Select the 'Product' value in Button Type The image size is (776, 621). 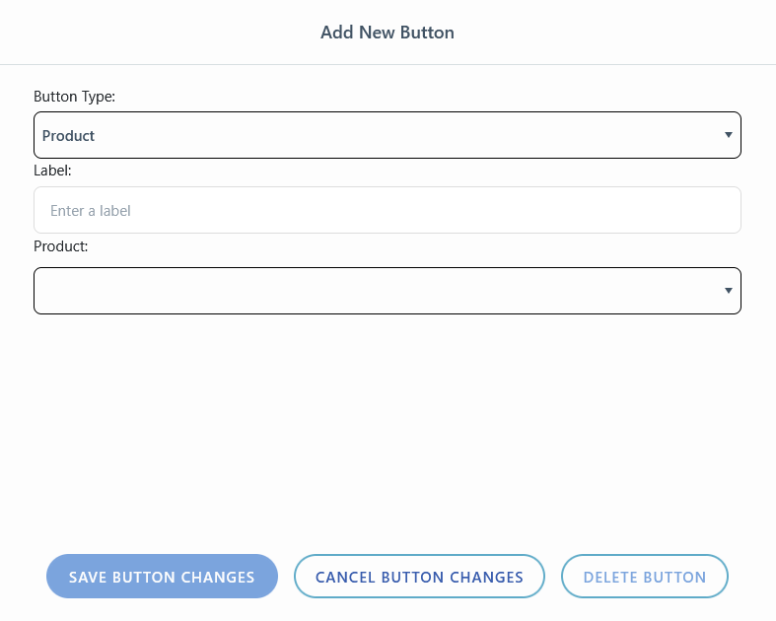tap(68, 136)
